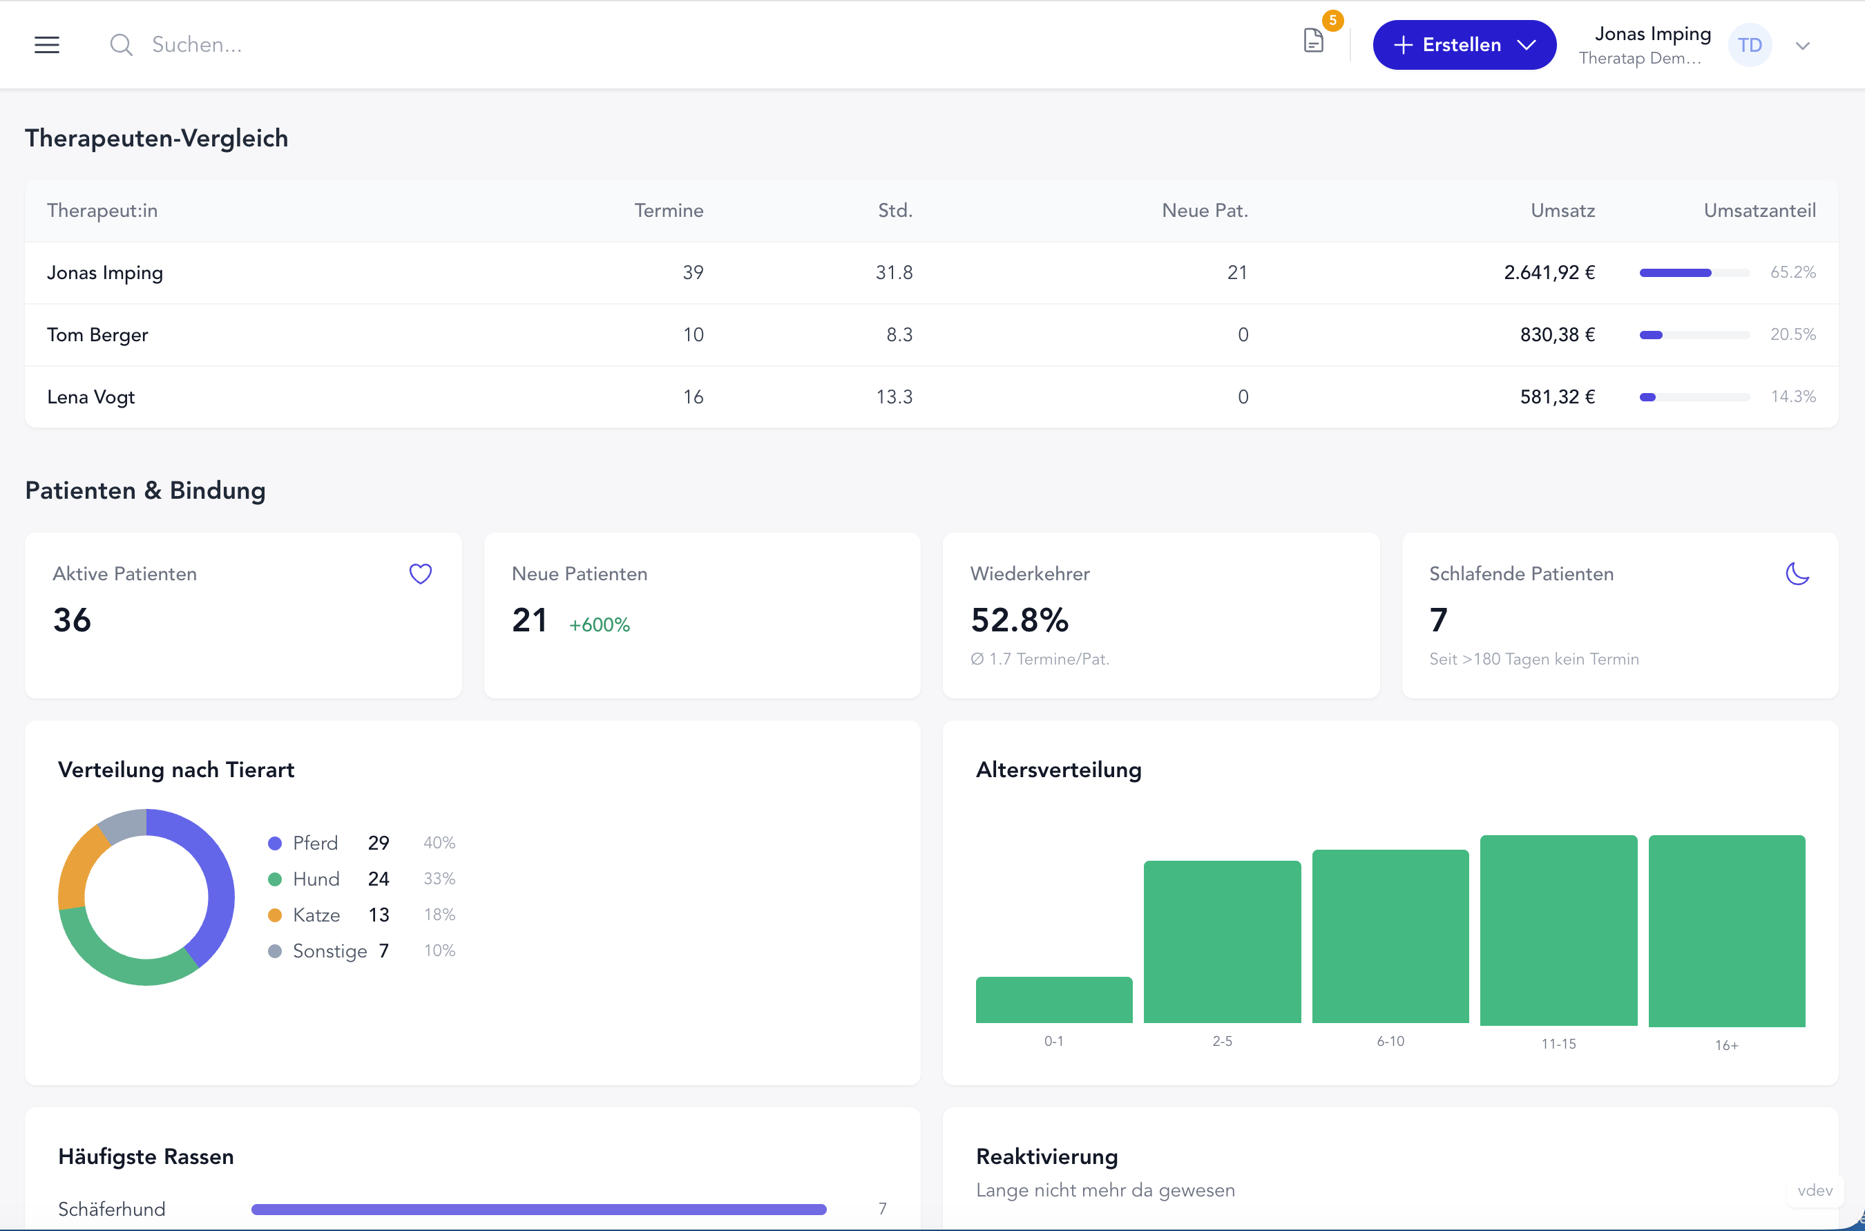The height and width of the screenshot is (1231, 1865).
Task: Open the documents icon with badge 5
Action: coord(1313,40)
